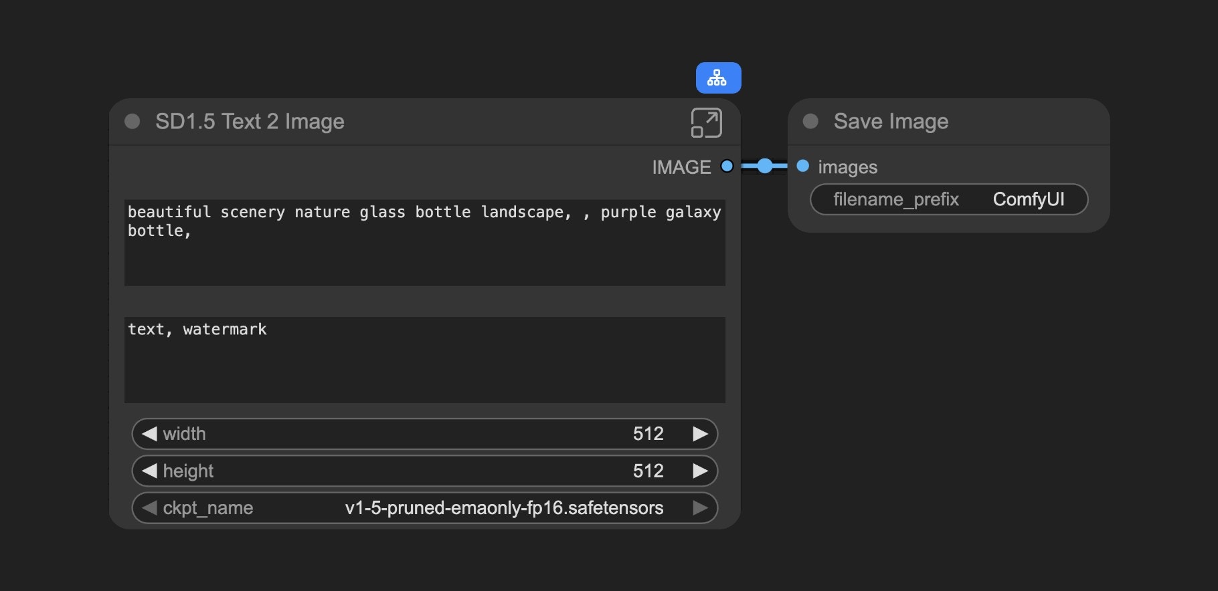Decrease height with left arrow

(149, 471)
